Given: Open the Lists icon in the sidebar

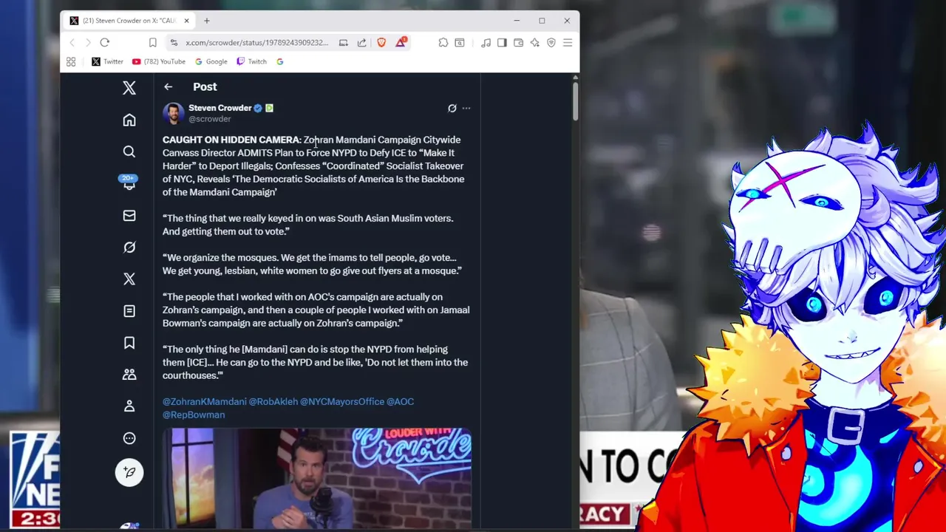Looking at the screenshot, I should pos(129,311).
